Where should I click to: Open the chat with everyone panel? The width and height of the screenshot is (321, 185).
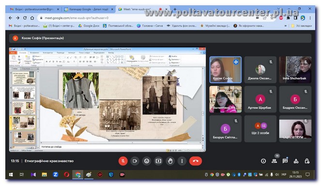[x=285, y=161]
